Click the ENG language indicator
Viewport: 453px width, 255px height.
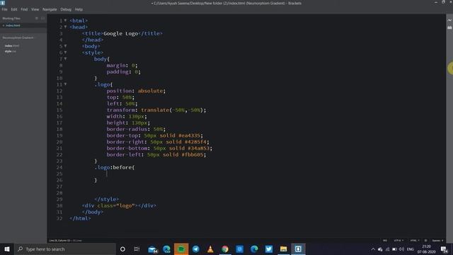coord(411,249)
